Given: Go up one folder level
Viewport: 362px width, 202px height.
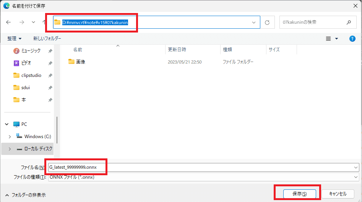Looking at the screenshot, I should point(44,22).
